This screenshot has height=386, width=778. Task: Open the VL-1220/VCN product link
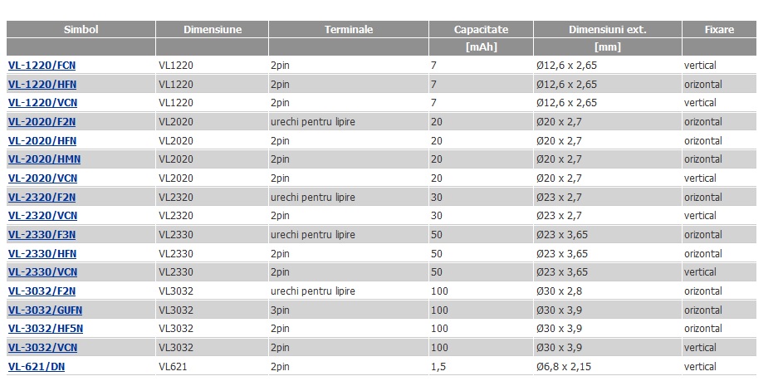pos(42,103)
